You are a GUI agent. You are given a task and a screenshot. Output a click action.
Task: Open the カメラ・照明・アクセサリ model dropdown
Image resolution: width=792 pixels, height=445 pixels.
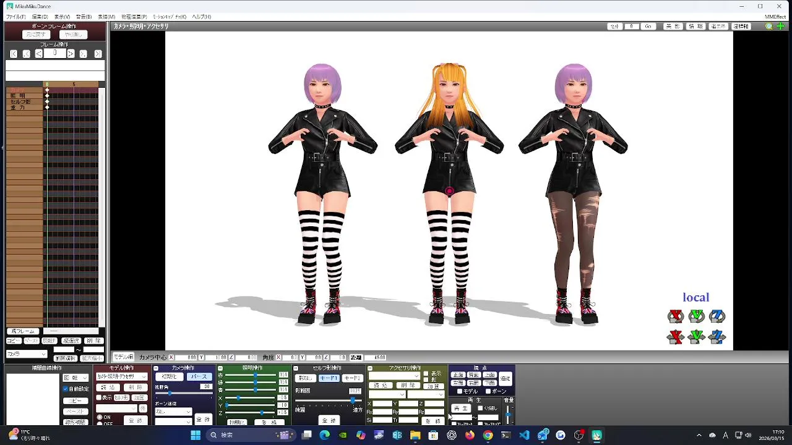[x=121, y=376]
